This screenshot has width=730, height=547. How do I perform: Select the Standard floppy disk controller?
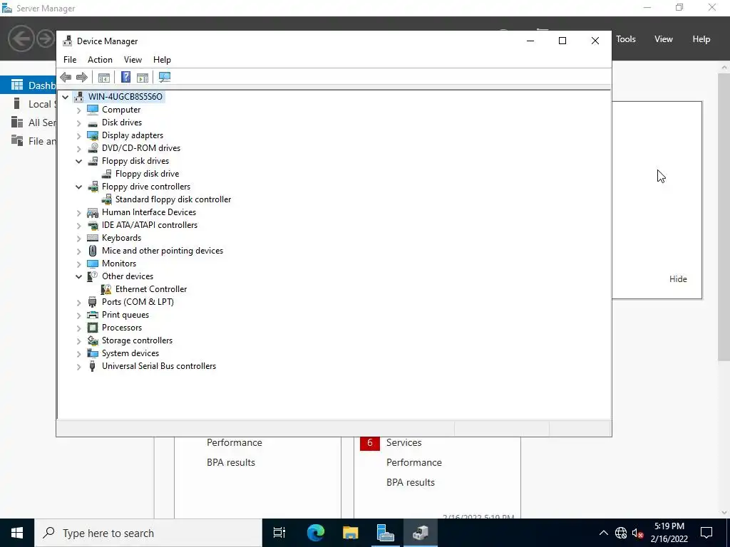(x=173, y=199)
